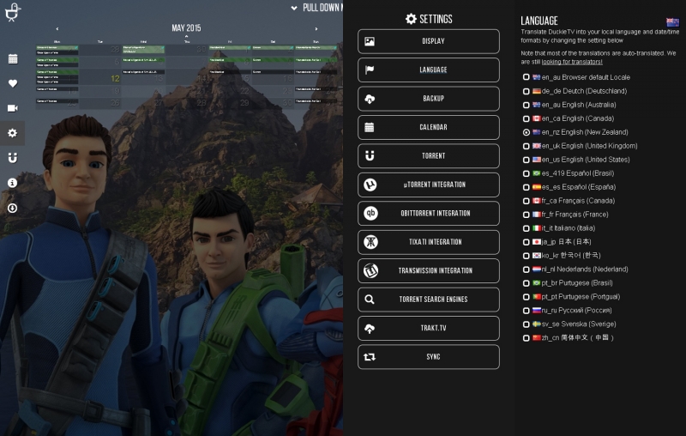Go to the next calendar month
Screen dimensions: 686x436
coord(316,29)
